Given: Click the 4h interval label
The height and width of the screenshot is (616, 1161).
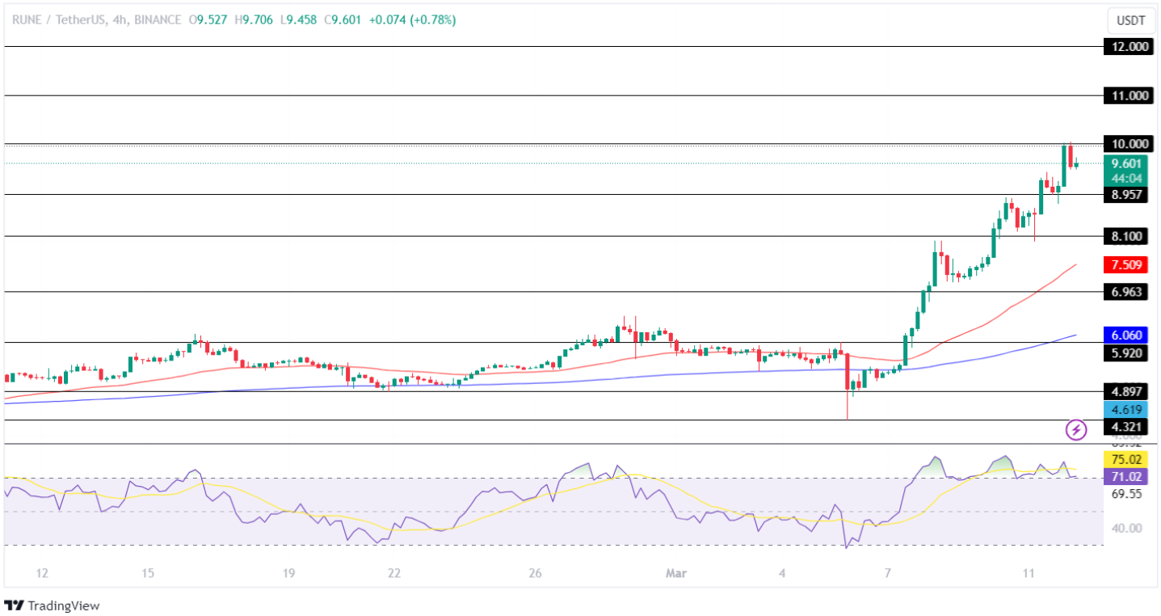Looking at the screenshot, I should [x=118, y=20].
